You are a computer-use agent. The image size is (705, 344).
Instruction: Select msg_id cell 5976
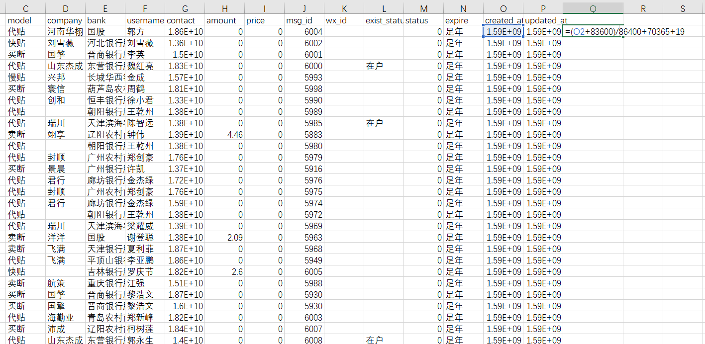(304, 180)
